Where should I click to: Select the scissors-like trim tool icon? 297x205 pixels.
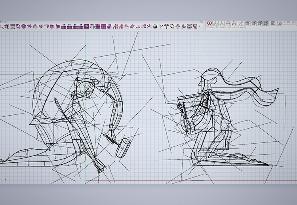(150, 27)
